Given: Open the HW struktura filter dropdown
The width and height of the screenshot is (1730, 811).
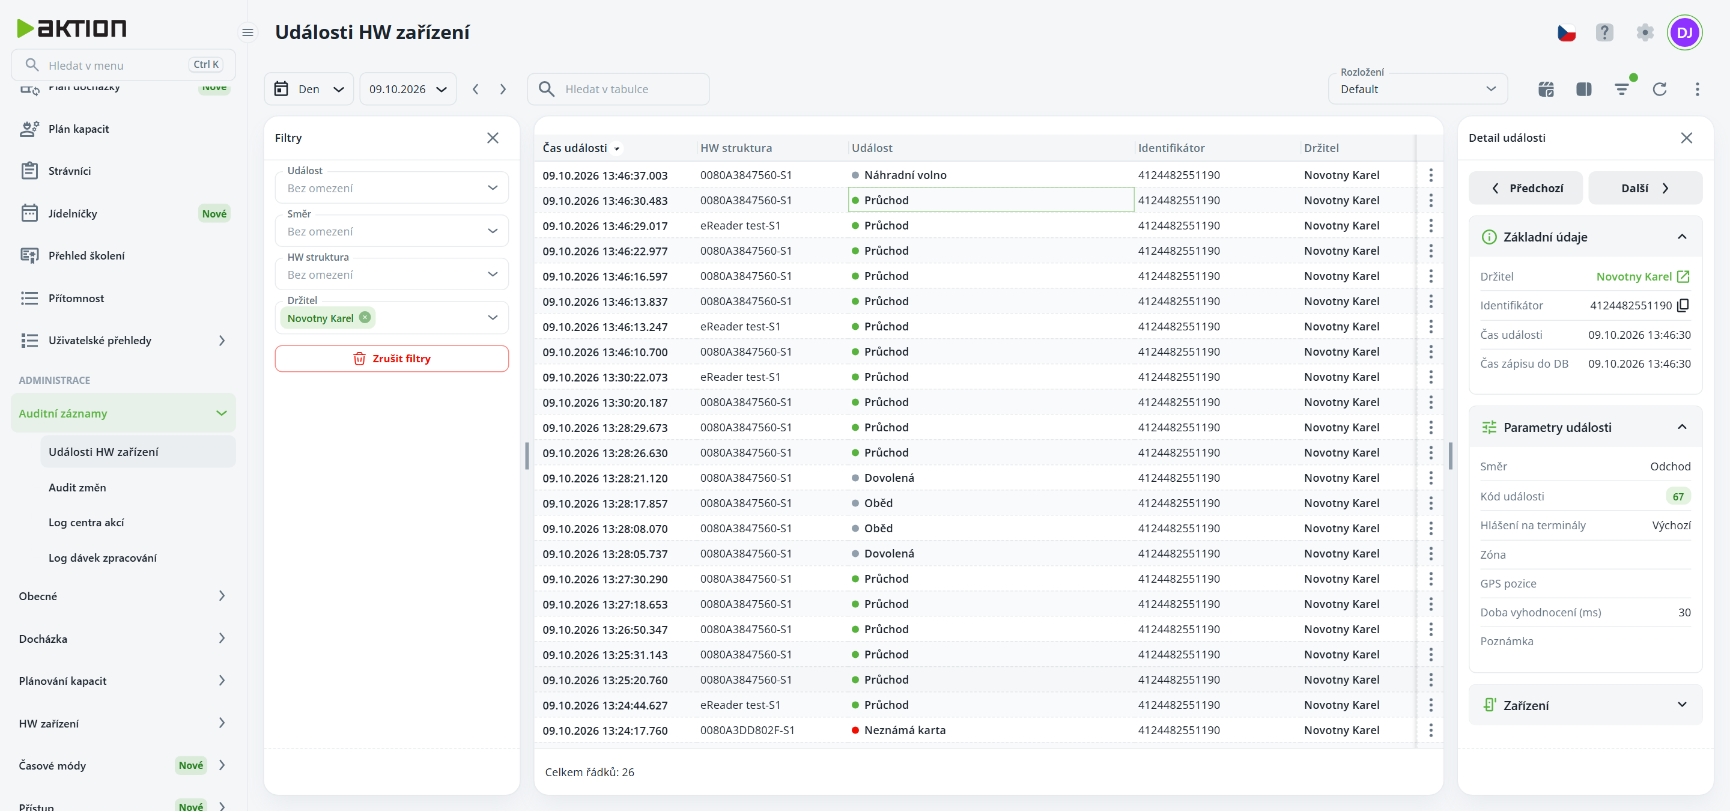Looking at the screenshot, I should tap(392, 275).
